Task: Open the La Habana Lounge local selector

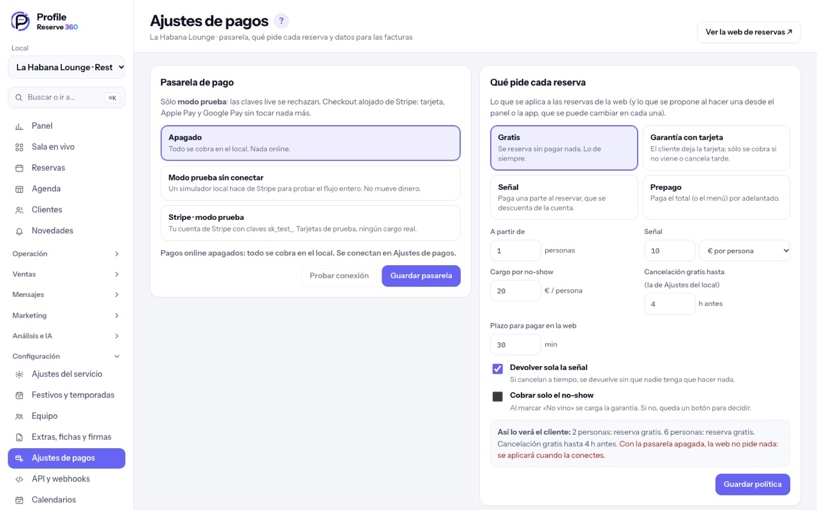Action: [66, 67]
